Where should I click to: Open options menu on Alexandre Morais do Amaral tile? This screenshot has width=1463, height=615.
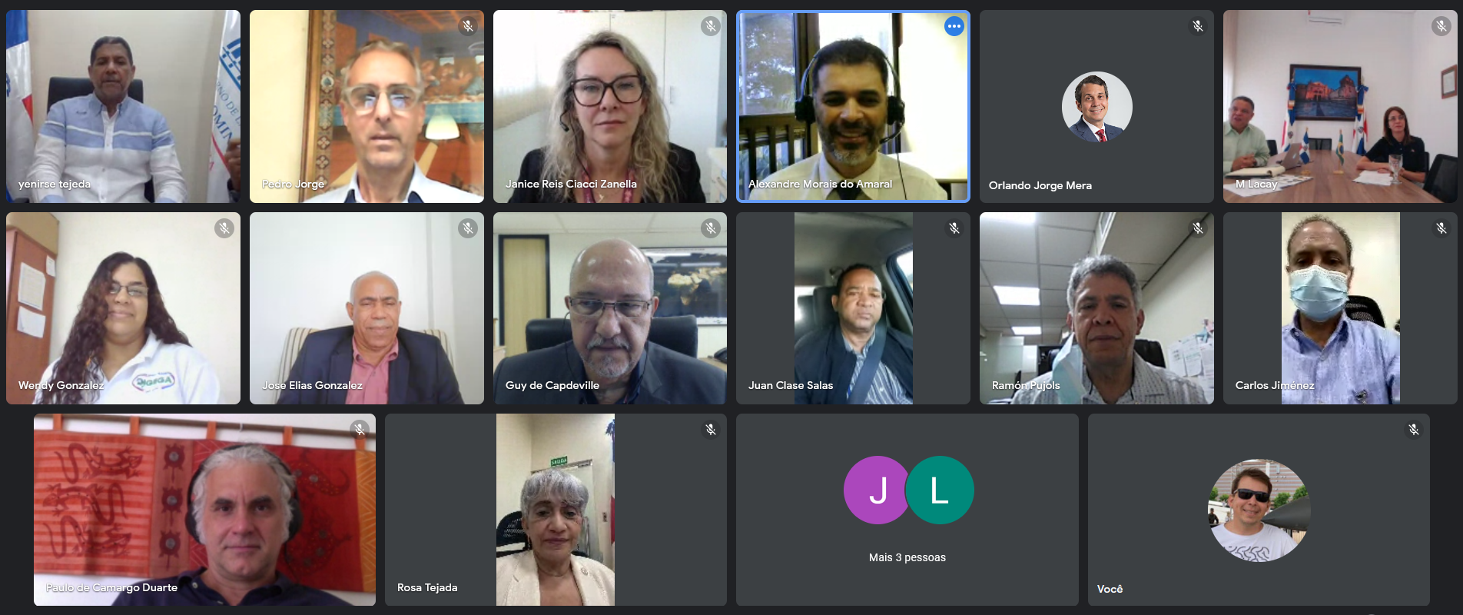pyautogui.click(x=954, y=26)
